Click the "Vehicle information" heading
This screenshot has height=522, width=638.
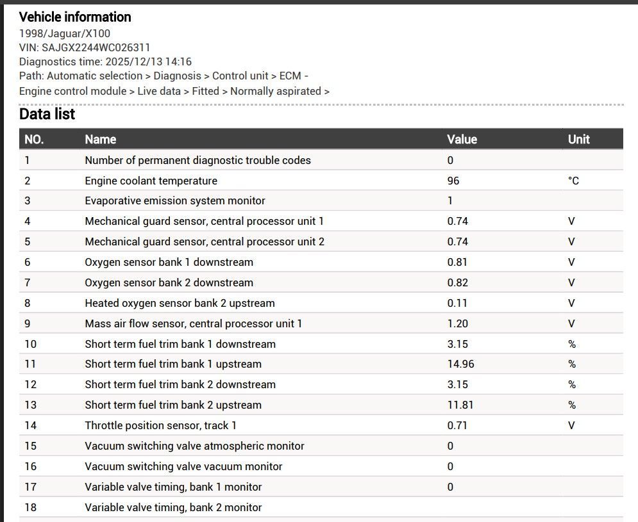75,17
